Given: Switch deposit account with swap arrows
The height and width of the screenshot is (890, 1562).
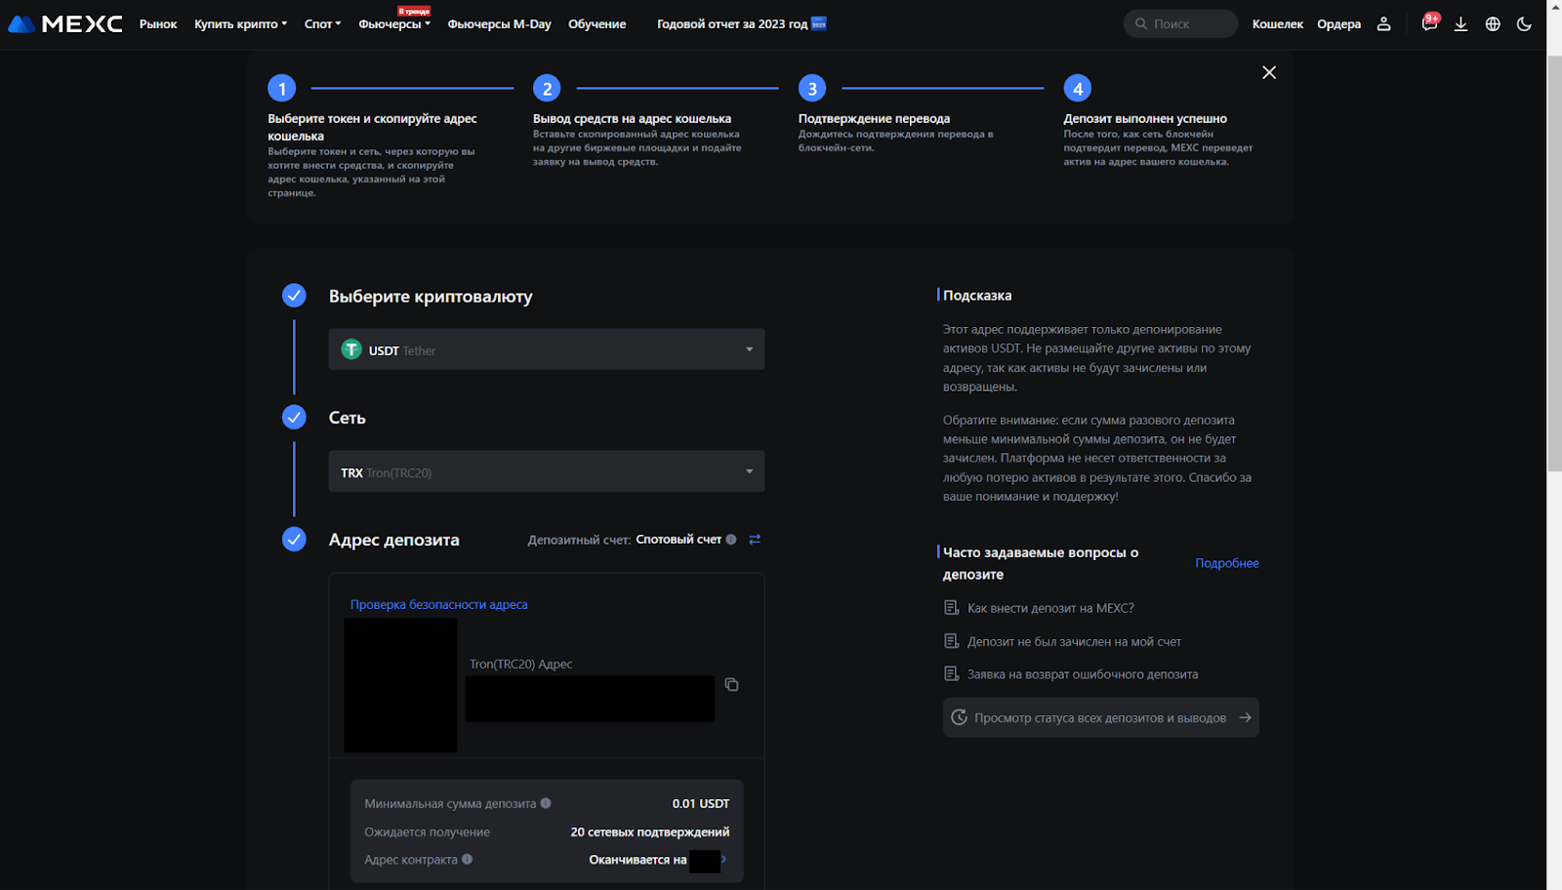Looking at the screenshot, I should (x=755, y=539).
